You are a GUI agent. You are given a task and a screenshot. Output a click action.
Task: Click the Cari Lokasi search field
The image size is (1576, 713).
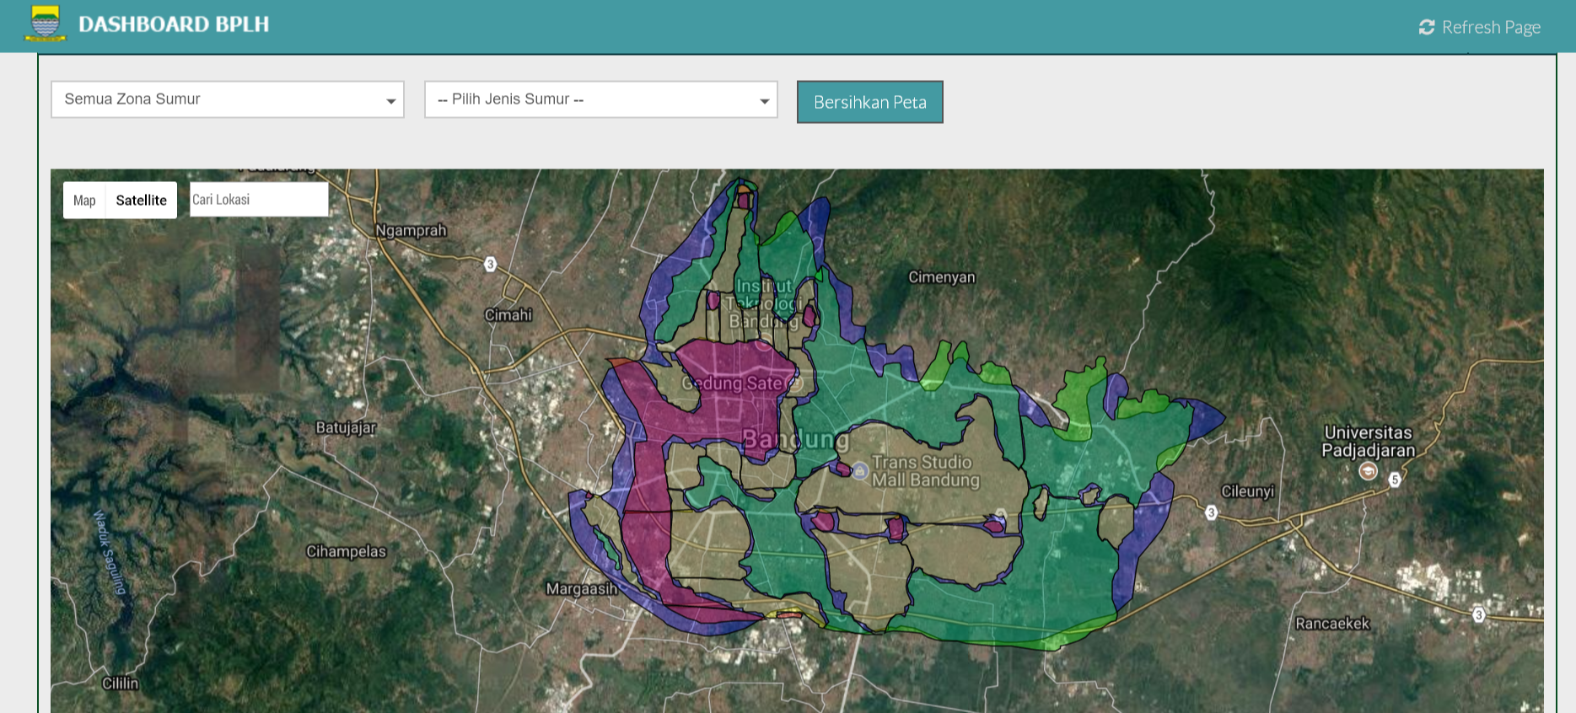tap(258, 200)
